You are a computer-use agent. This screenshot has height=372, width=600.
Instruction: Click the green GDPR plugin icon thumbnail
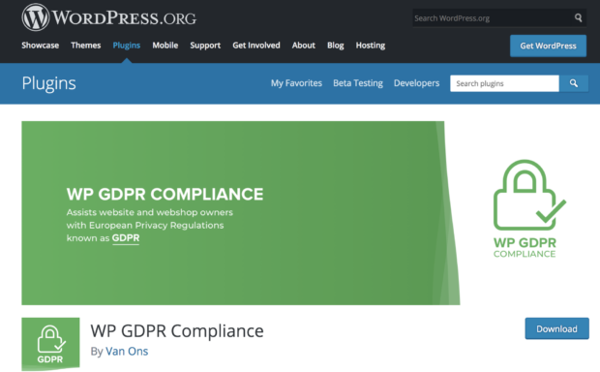(x=50, y=344)
